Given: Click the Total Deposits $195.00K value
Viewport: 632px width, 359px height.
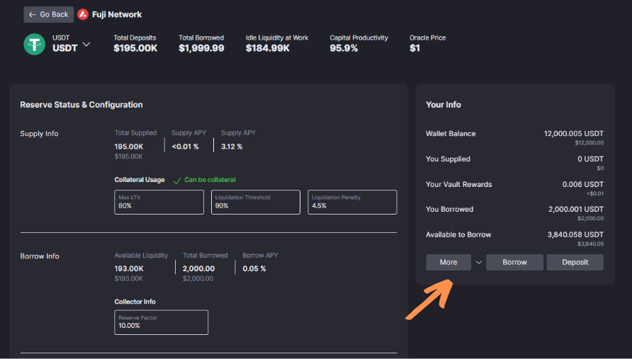Looking at the screenshot, I should pos(135,48).
